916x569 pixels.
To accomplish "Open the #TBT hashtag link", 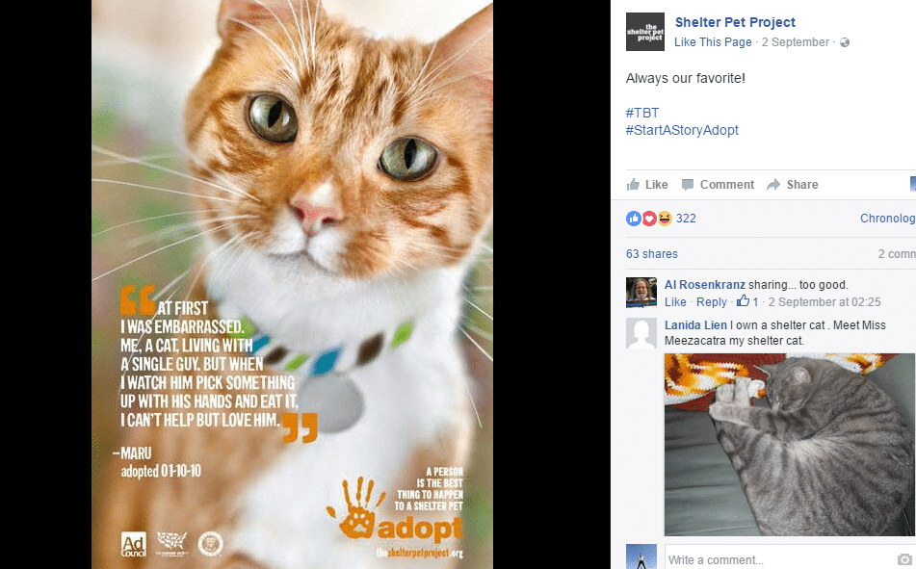I will click(x=642, y=113).
